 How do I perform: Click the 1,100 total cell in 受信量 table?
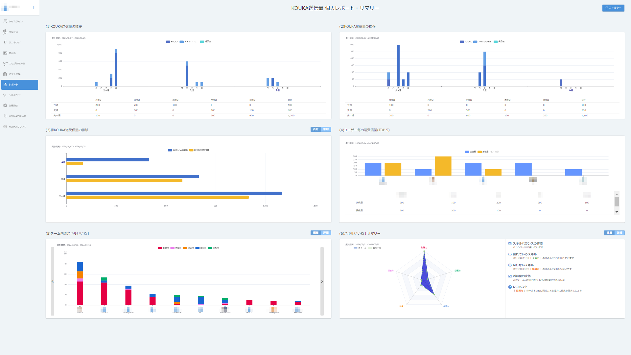click(x=585, y=116)
